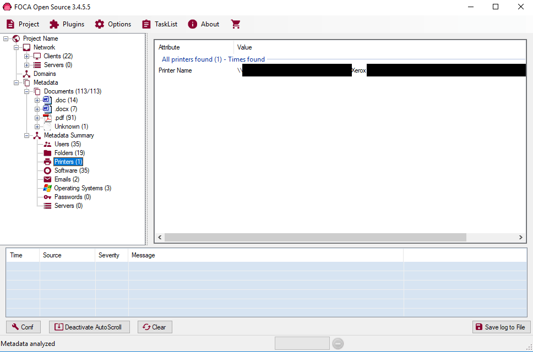The height and width of the screenshot is (352, 533).
Task: Open the TaskList menu
Action: tap(160, 24)
